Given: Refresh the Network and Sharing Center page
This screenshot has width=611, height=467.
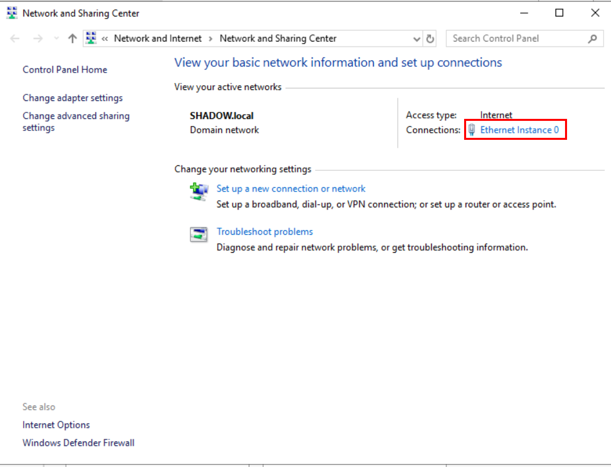Looking at the screenshot, I should pyautogui.click(x=430, y=38).
